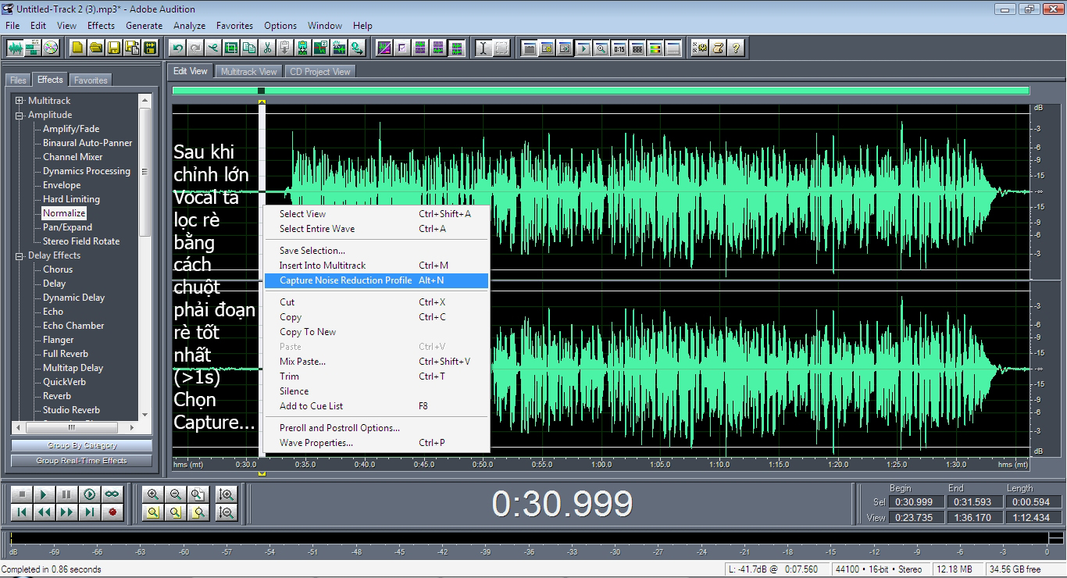Select the Normalize effect
Screen dimensions: 1067x578
point(64,213)
